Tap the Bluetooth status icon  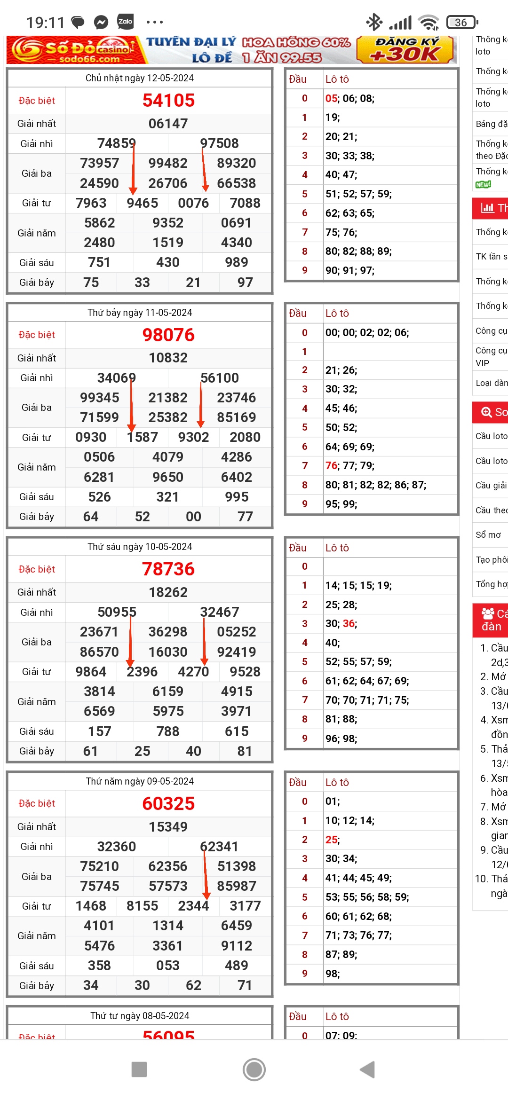pos(374,22)
